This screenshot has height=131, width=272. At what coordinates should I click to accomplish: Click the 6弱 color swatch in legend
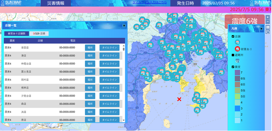click(x=237, y=84)
